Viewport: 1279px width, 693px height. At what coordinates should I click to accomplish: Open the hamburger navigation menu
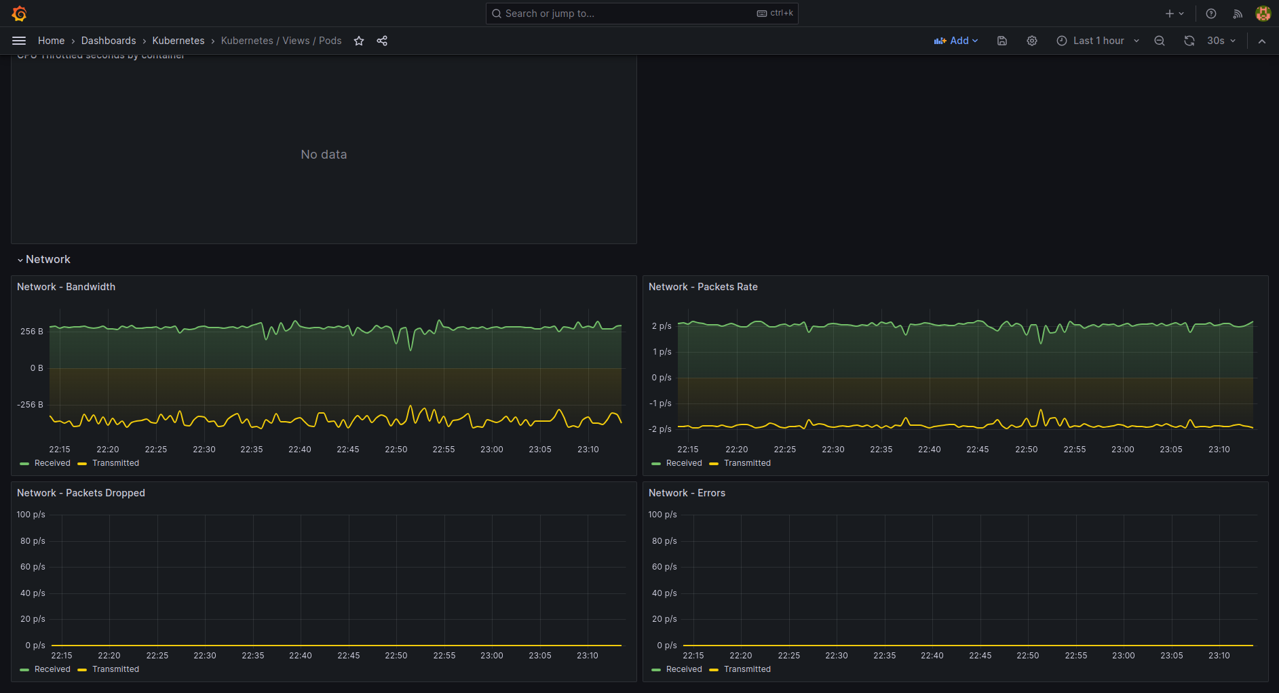tap(19, 41)
